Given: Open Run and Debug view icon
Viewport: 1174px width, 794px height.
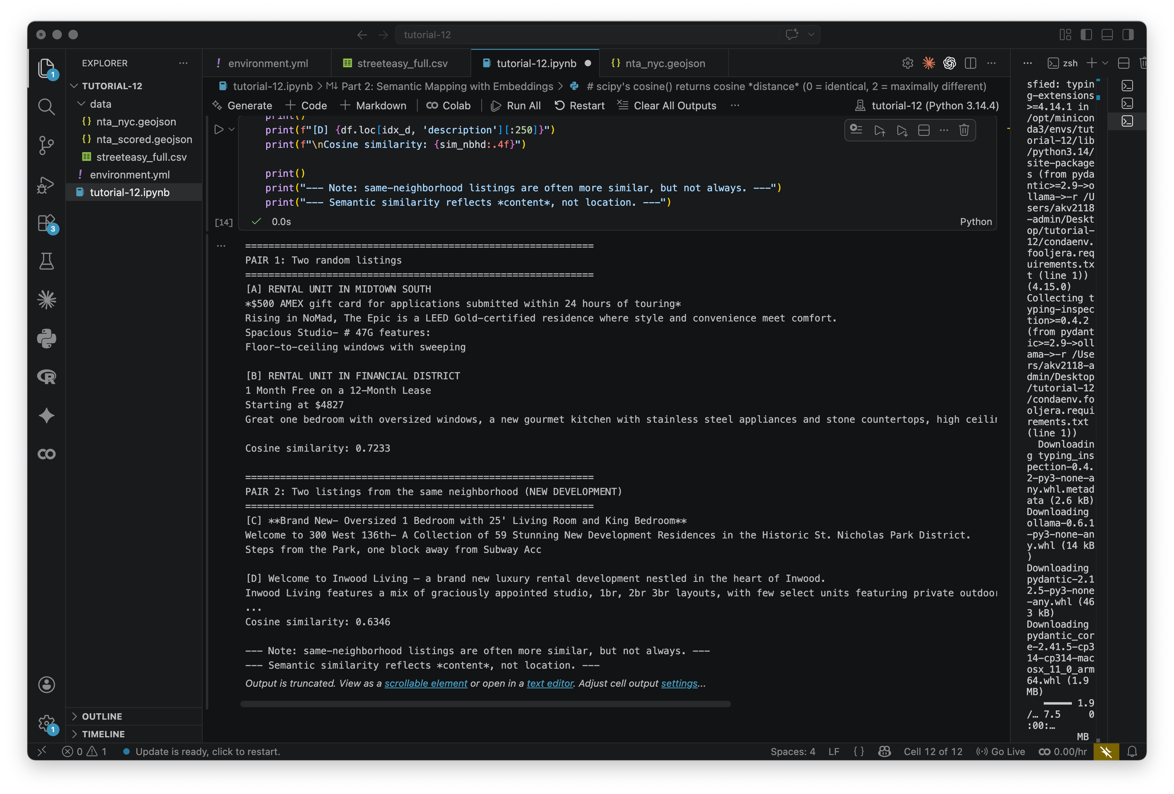Looking at the screenshot, I should pos(46,184).
